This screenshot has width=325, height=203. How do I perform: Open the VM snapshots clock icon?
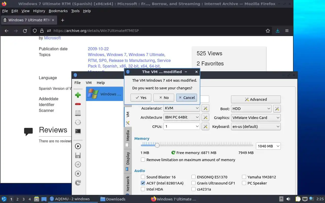[x=78, y=122]
